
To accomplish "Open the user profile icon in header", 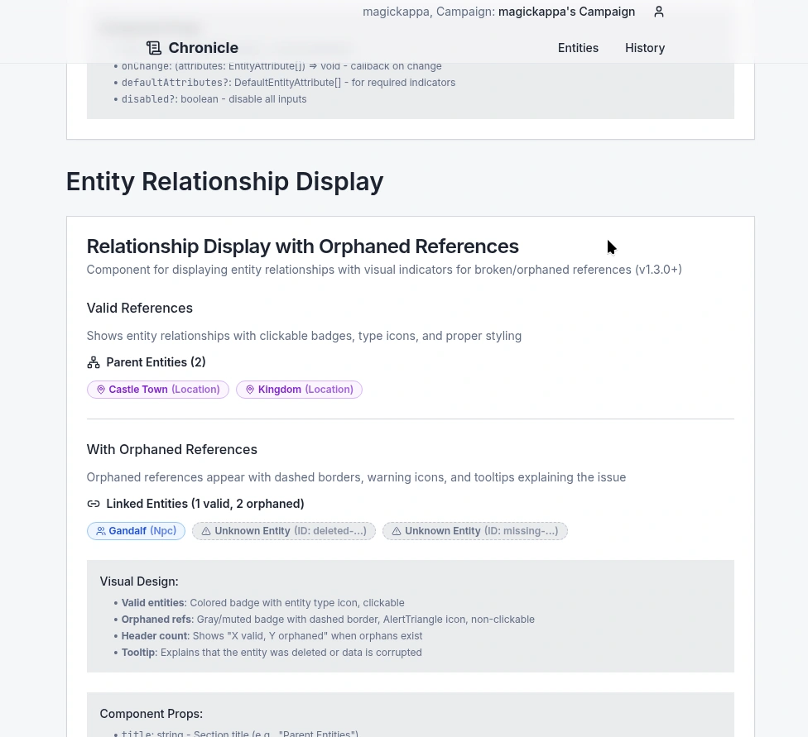I will [x=659, y=12].
